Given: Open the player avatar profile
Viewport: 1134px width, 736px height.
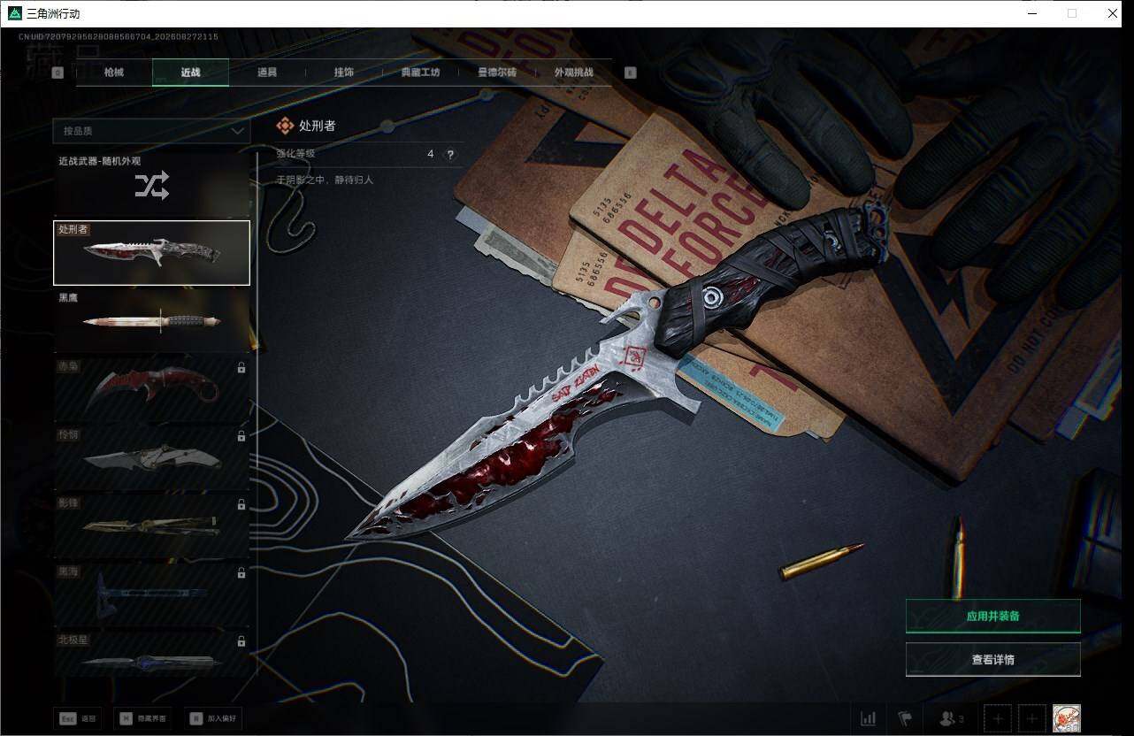Looking at the screenshot, I should point(1066,718).
